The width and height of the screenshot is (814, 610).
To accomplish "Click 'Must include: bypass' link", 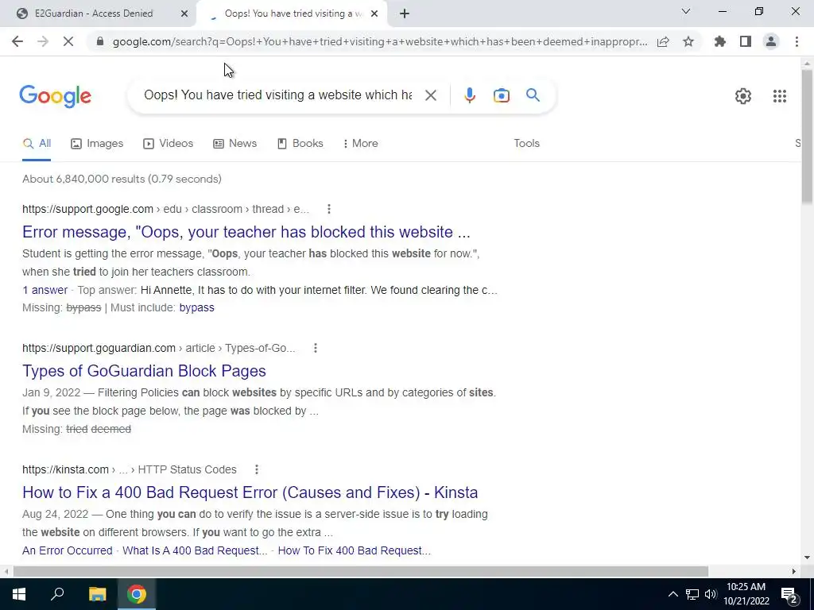I will (197, 307).
